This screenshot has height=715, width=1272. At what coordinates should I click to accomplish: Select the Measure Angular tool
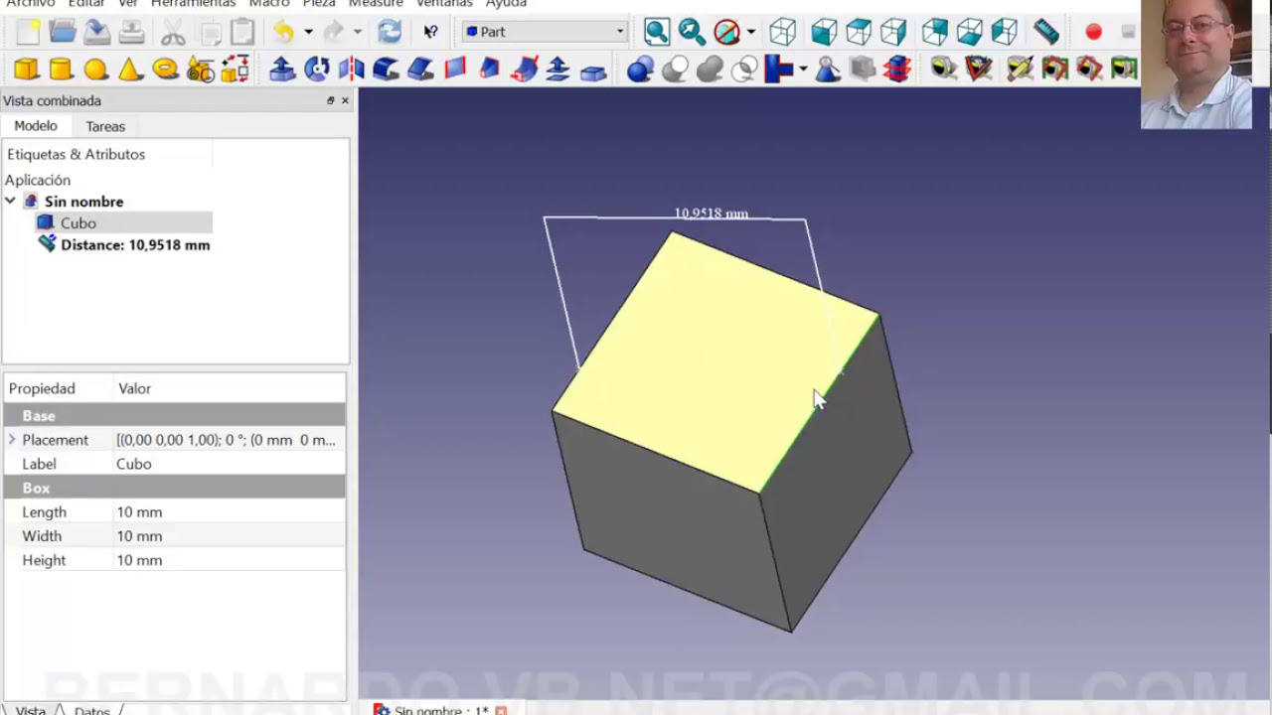pyautogui.click(x=979, y=69)
